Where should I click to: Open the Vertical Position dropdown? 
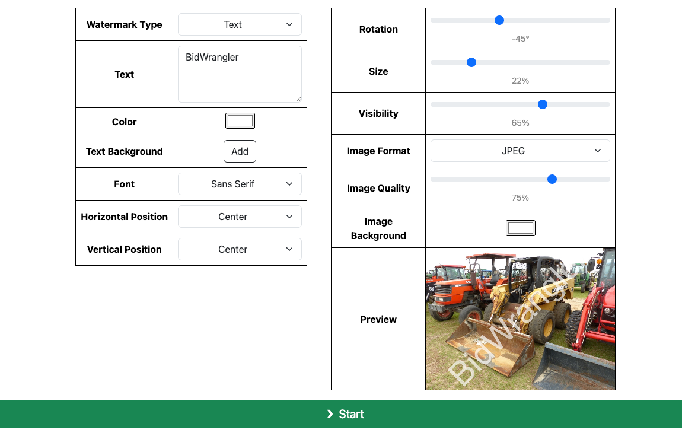coord(240,249)
